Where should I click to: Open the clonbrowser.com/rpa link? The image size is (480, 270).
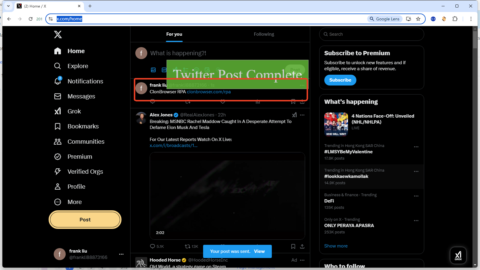coord(209,92)
